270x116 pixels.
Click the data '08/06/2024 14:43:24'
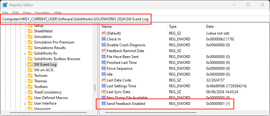click(222, 92)
